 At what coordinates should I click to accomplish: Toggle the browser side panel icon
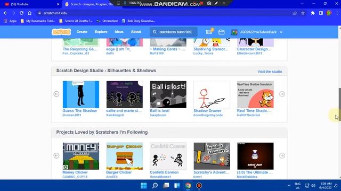click(321, 13)
